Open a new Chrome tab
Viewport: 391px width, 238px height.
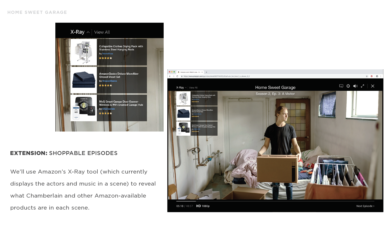coord(206,72)
